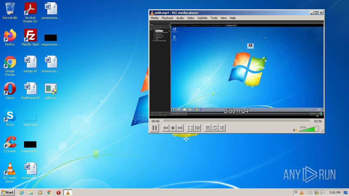Open the Subtitle menu
This screenshot has height=196, width=349.
(202, 18)
